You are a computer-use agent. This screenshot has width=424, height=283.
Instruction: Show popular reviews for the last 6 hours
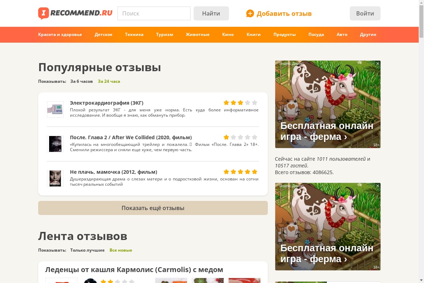coord(82,81)
